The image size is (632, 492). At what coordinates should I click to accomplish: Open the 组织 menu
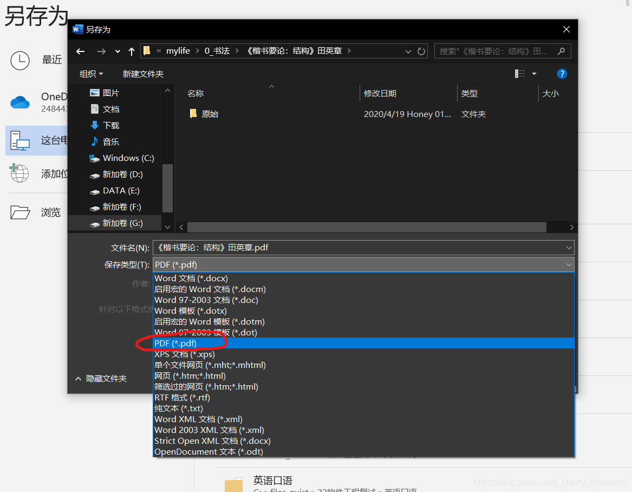91,74
